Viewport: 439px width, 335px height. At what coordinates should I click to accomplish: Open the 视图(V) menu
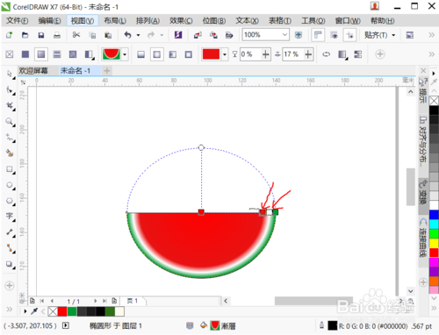click(x=83, y=21)
